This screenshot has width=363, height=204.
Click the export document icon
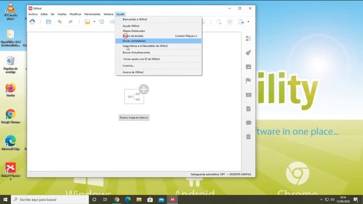click(x=241, y=22)
